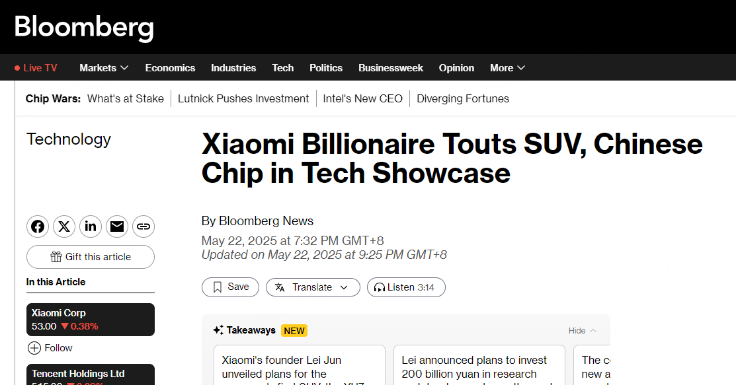Image resolution: width=736 pixels, height=385 pixels.
Task: Share article on Facebook icon
Action: (x=38, y=227)
